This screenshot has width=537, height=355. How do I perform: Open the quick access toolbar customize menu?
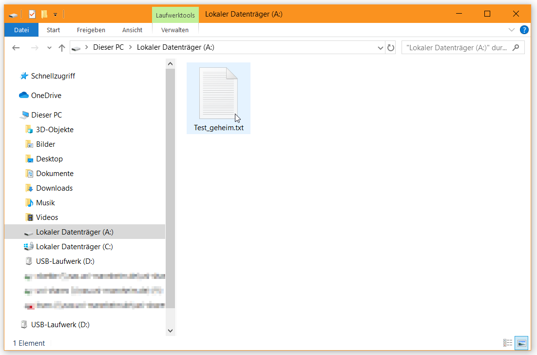click(55, 14)
